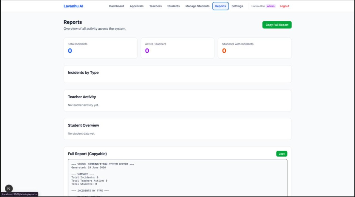Click inside the copyable full report text area

(x=178, y=178)
